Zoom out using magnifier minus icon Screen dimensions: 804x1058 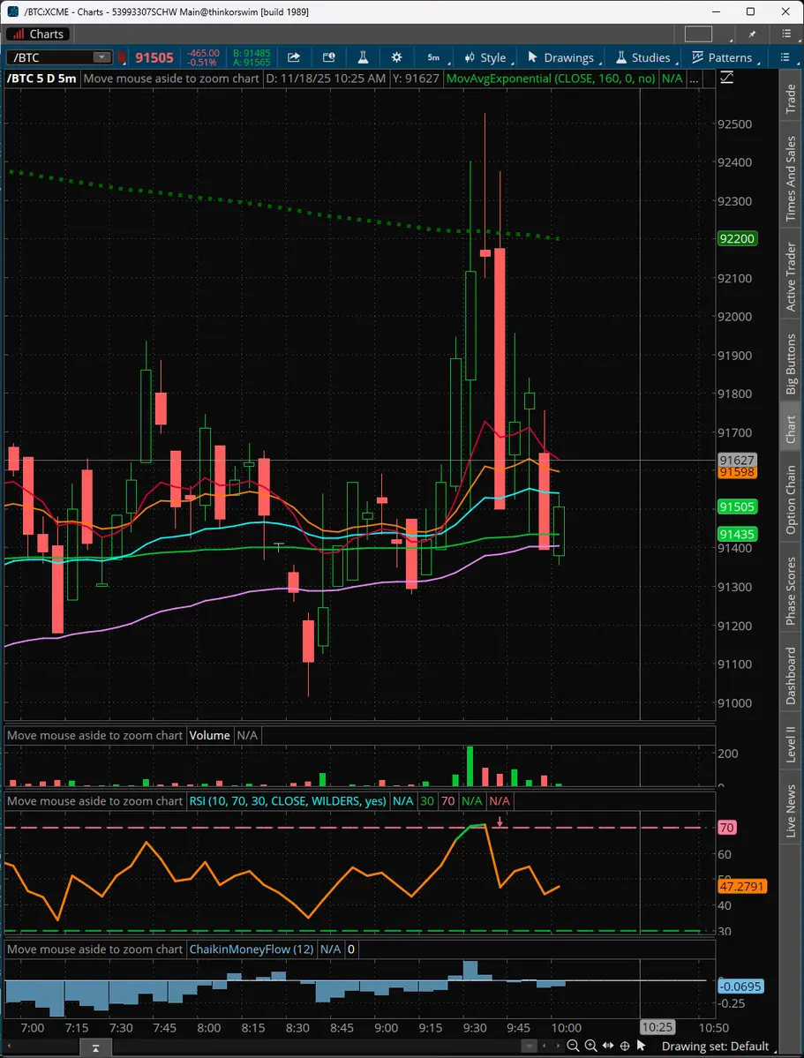[x=573, y=1046]
